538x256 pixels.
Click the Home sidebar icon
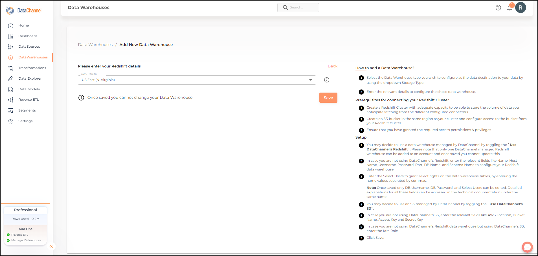point(11,26)
